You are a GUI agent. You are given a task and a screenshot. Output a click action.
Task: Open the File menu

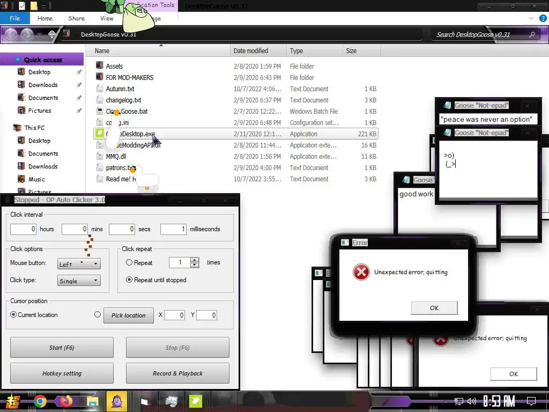pyautogui.click(x=14, y=18)
